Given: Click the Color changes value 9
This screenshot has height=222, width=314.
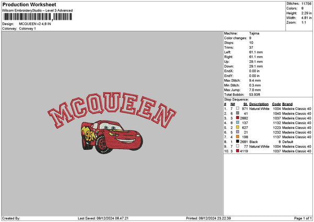Looking at the screenshot, I should point(250,38).
